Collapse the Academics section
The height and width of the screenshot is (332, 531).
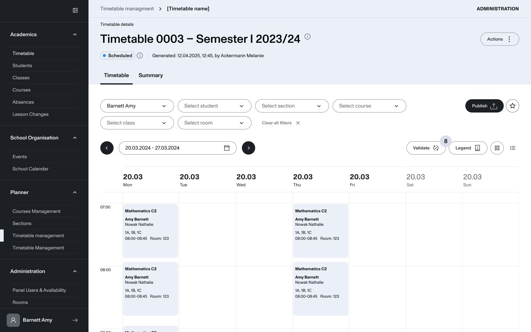(x=75, y=35)
